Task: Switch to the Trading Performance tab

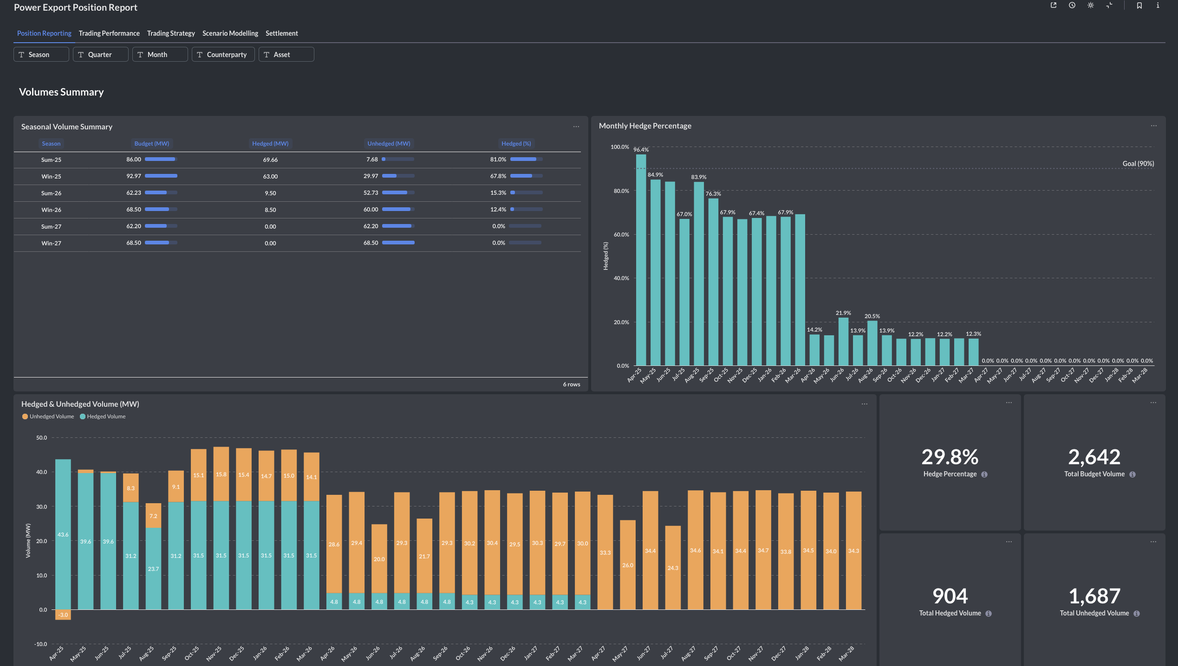Action: coord(109,33)
